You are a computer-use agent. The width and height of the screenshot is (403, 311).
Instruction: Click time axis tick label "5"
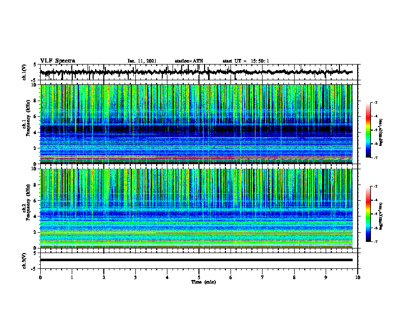tap(199, 277)
